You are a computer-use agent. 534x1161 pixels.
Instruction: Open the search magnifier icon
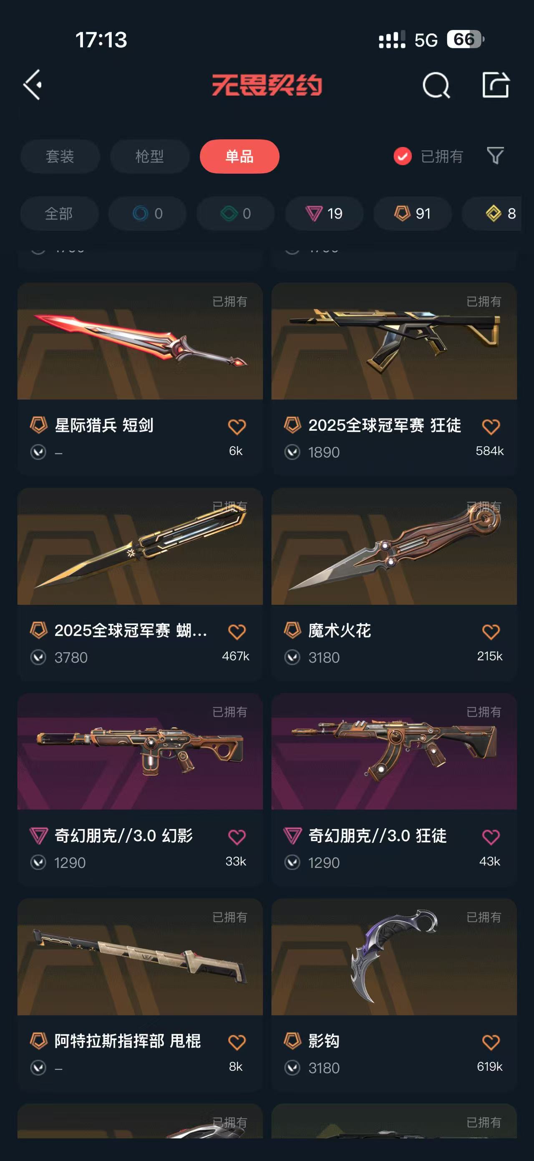point(436,85)
